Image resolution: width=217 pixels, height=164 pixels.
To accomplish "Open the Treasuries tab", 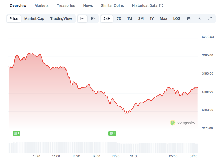I will pos(66,5).
